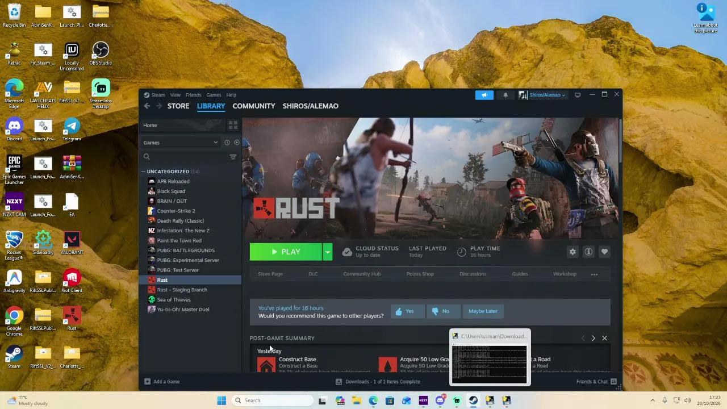Switch to the STORE tab
This screenshot has height=409, width=727.
coord(178,106)
